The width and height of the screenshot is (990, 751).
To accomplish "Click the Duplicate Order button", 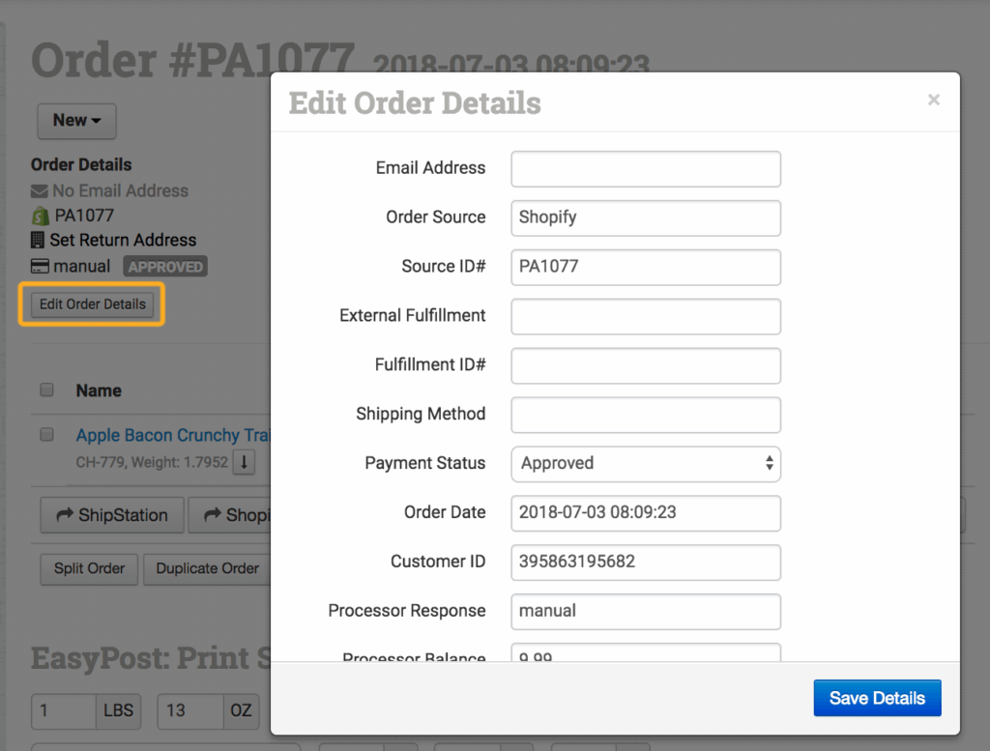I will 207,568.
